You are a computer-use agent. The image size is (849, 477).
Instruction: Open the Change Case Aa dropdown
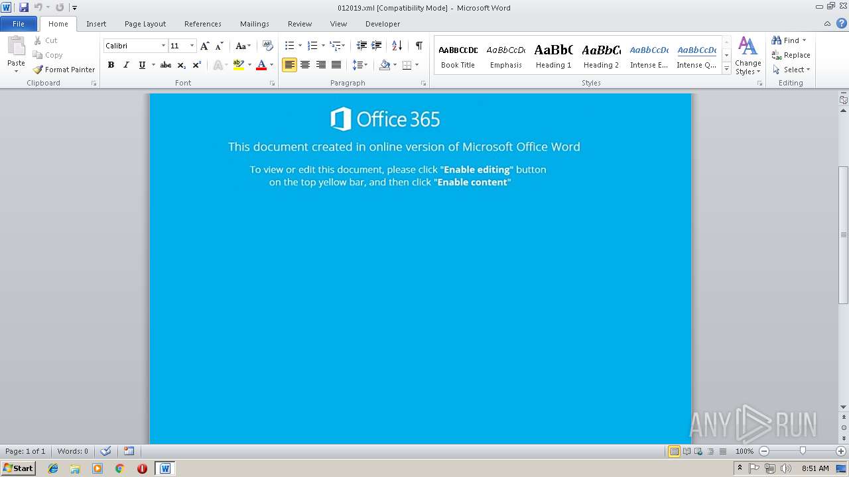click(243, 46)
